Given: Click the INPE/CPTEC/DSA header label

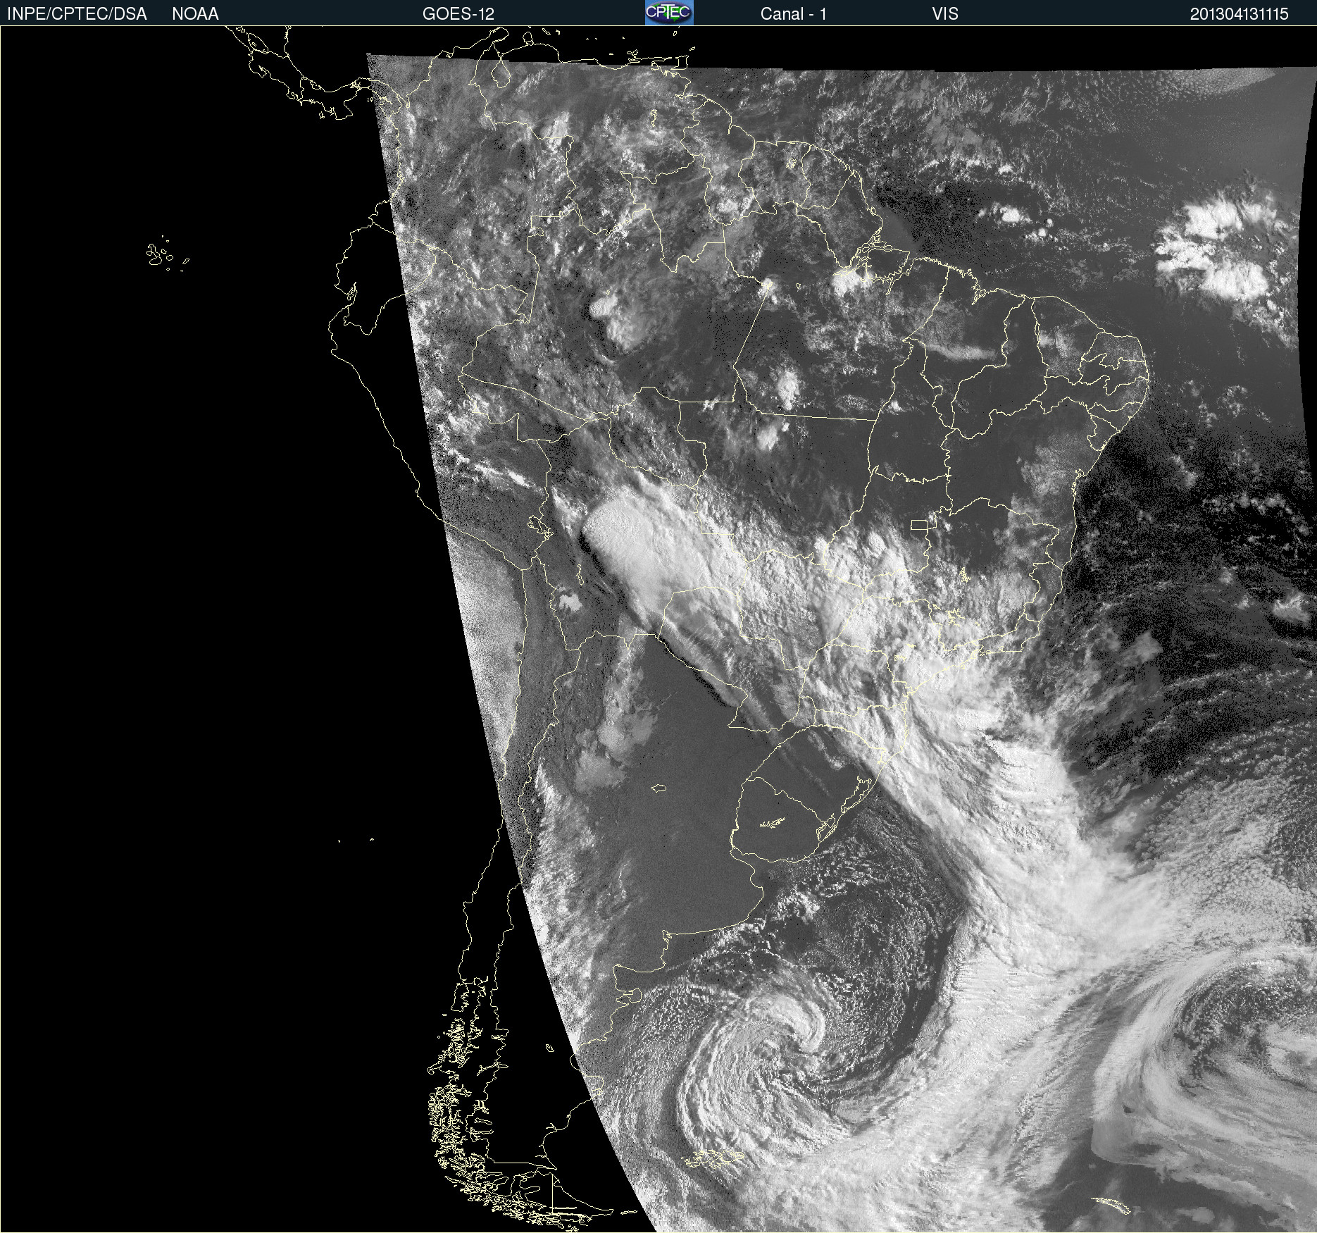Looking at the screenshot, I should pos(77,14).
